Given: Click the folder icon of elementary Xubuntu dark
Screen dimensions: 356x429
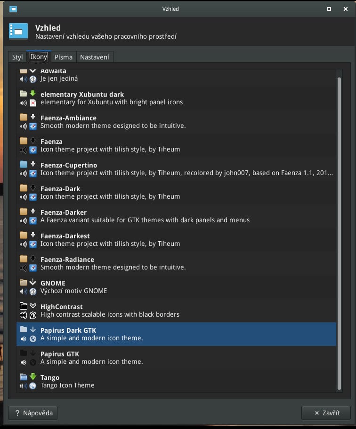Looking at the screenshot, I should (x=24, y=93).
